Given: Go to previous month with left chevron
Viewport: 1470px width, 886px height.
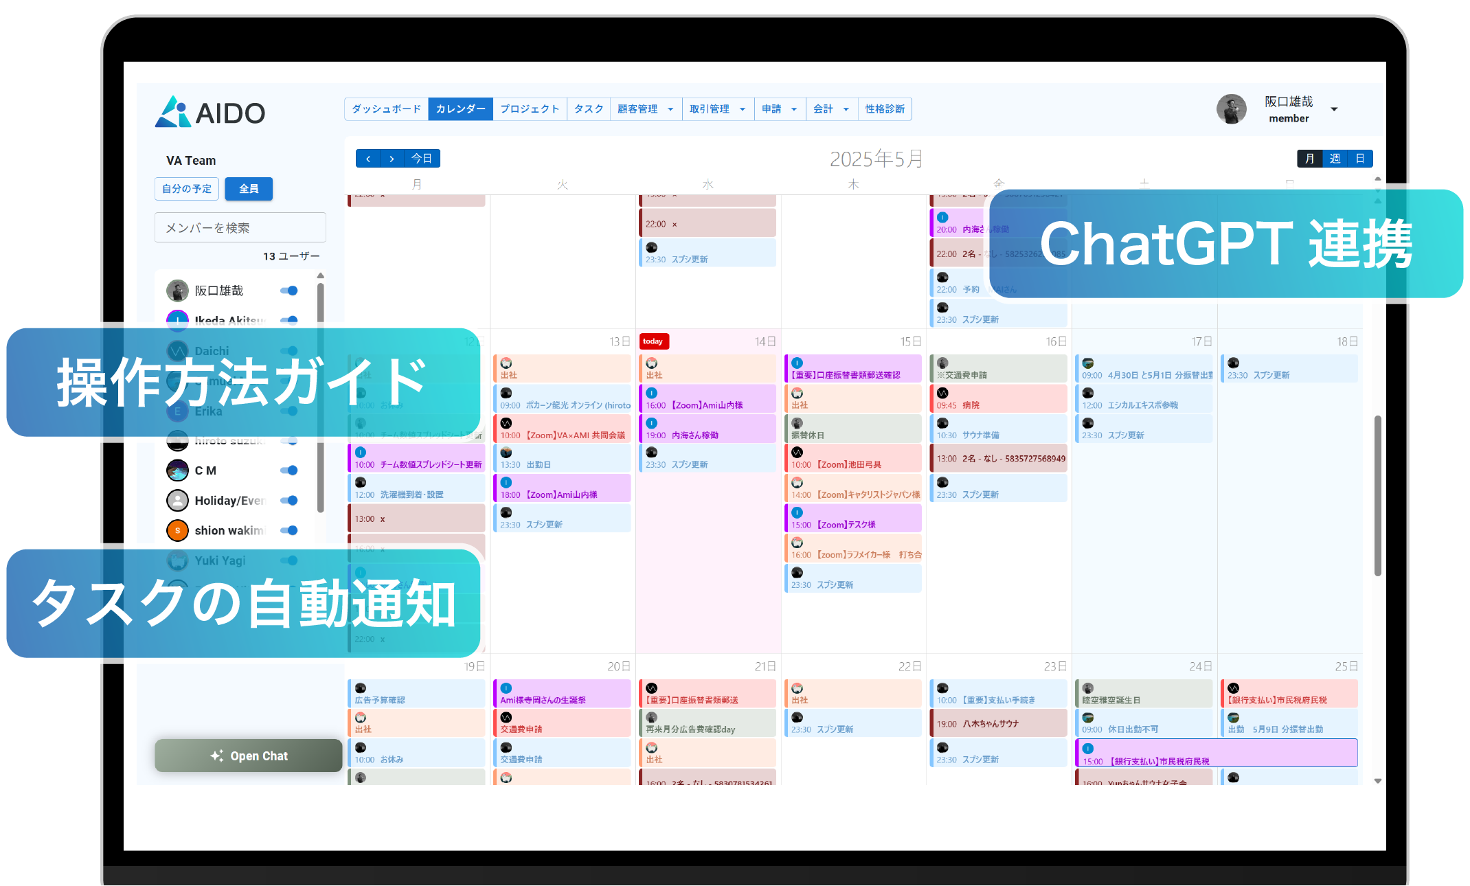Looking at the screenshot, I should (x=368, y=159).
